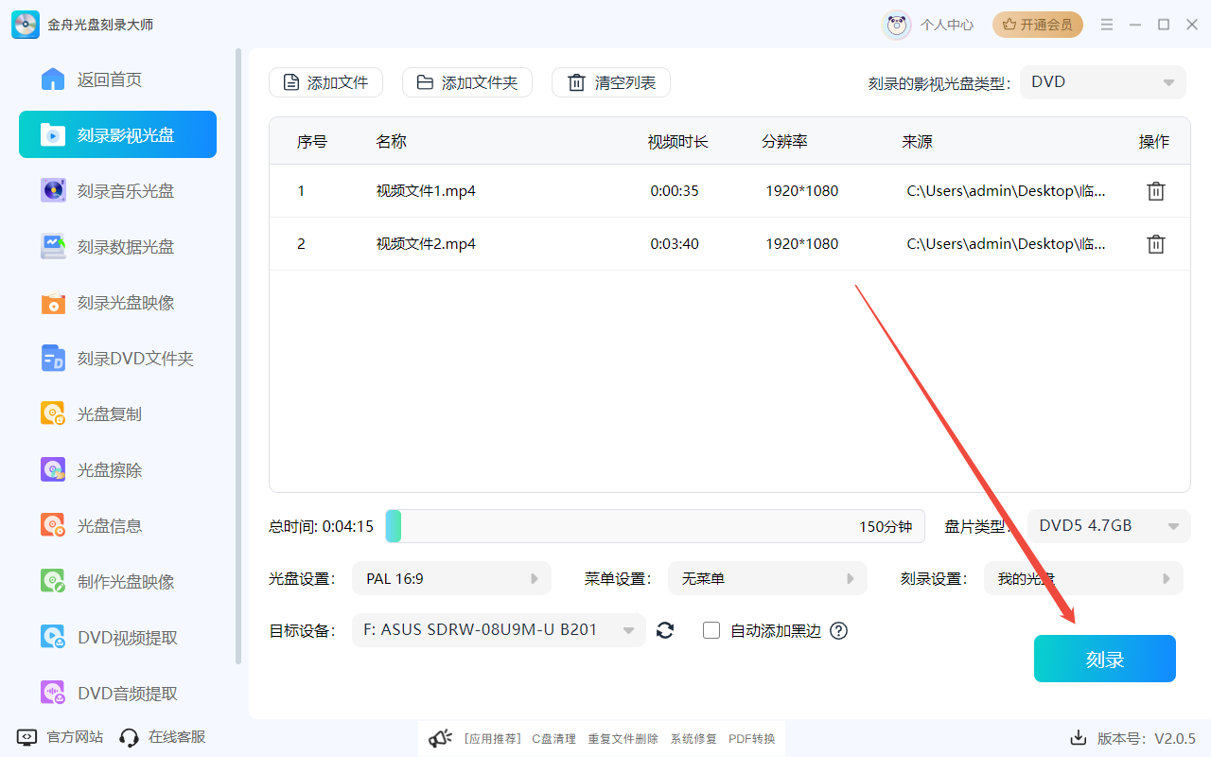Open the hamburger menu at top right

[1106, 25]
